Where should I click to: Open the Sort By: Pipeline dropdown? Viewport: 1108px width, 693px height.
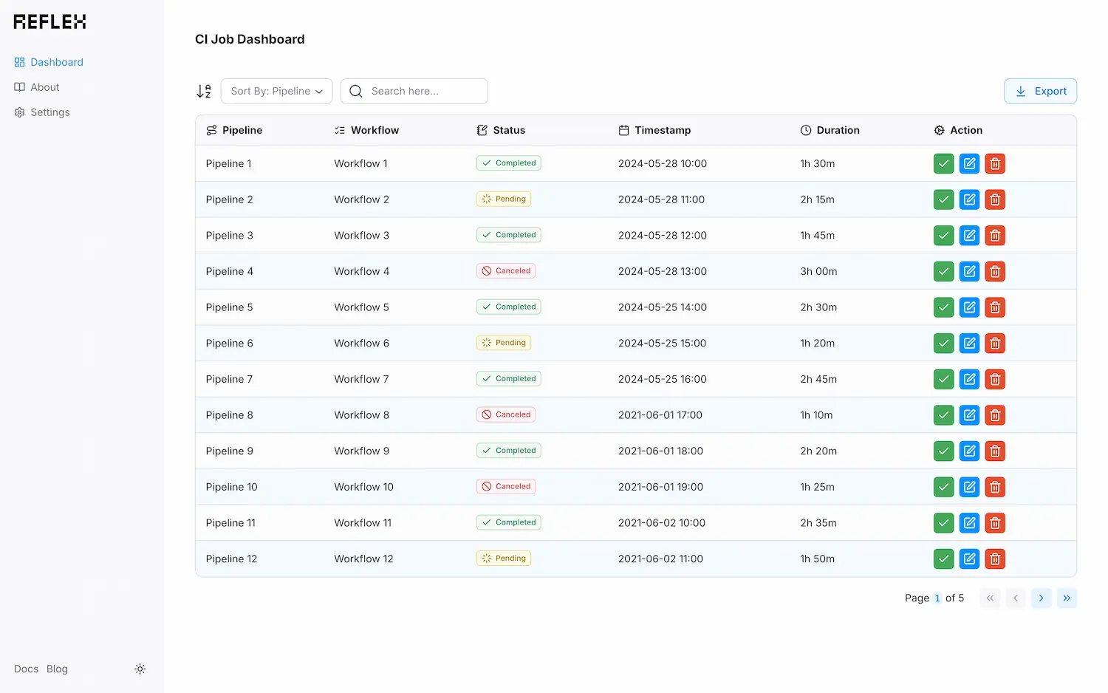tap(276, 91)
